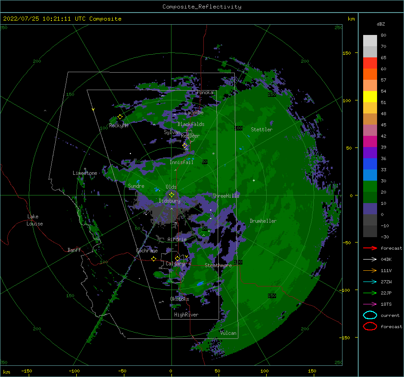Select the magenta 18TS arrow icon
This screenshot has height=377, width=404.
(x=370, y=304)
